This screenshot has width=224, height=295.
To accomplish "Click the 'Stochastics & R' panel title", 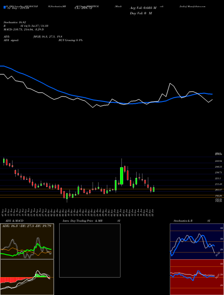I will [183, 221].
